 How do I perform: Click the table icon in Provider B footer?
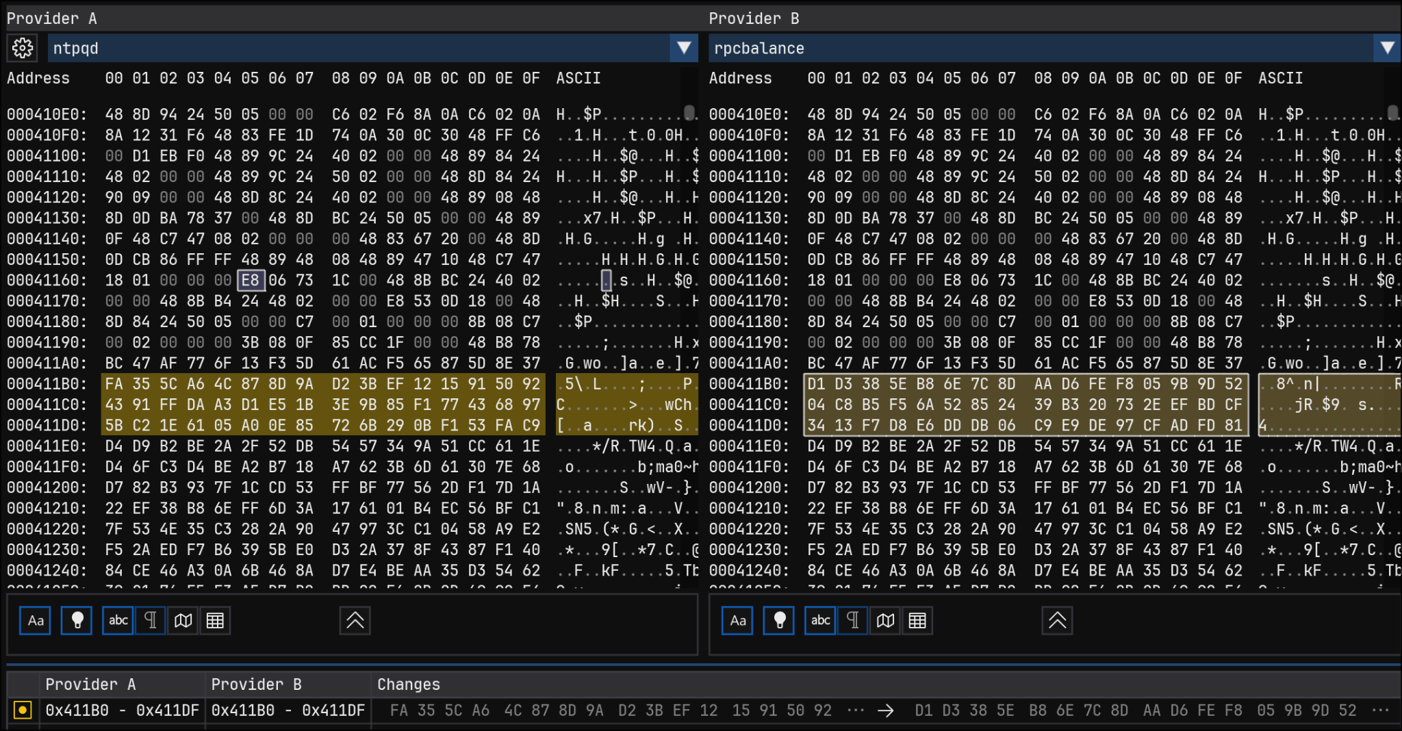(x=917, y=621)
